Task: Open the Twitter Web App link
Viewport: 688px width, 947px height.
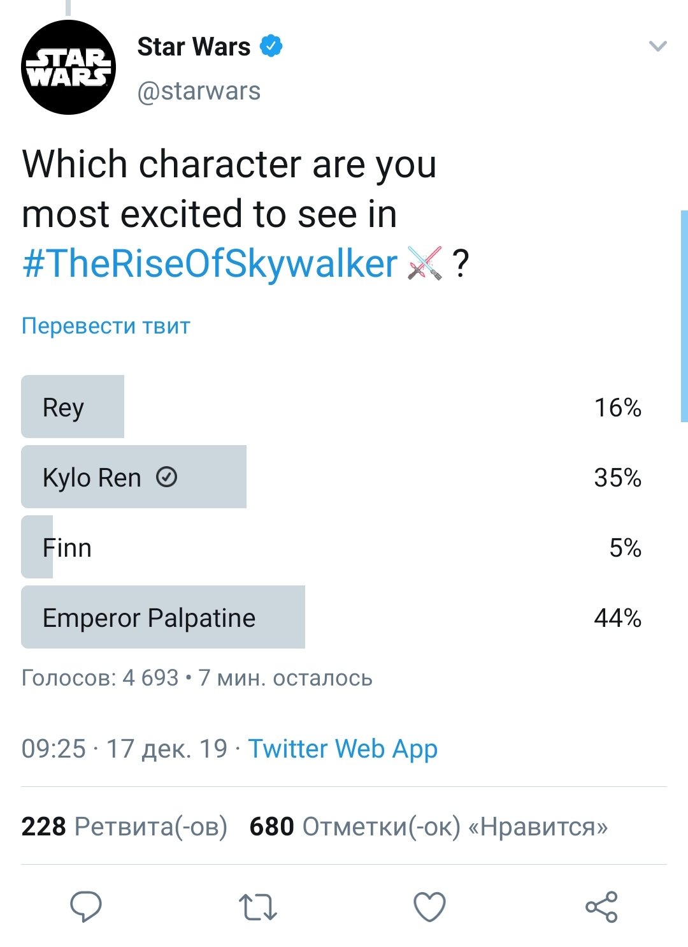Action: (343, 749)
